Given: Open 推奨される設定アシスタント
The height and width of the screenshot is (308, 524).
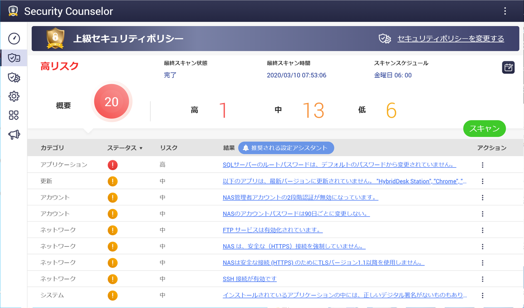Looking at the screenshot, I should [x=287, y=148].
